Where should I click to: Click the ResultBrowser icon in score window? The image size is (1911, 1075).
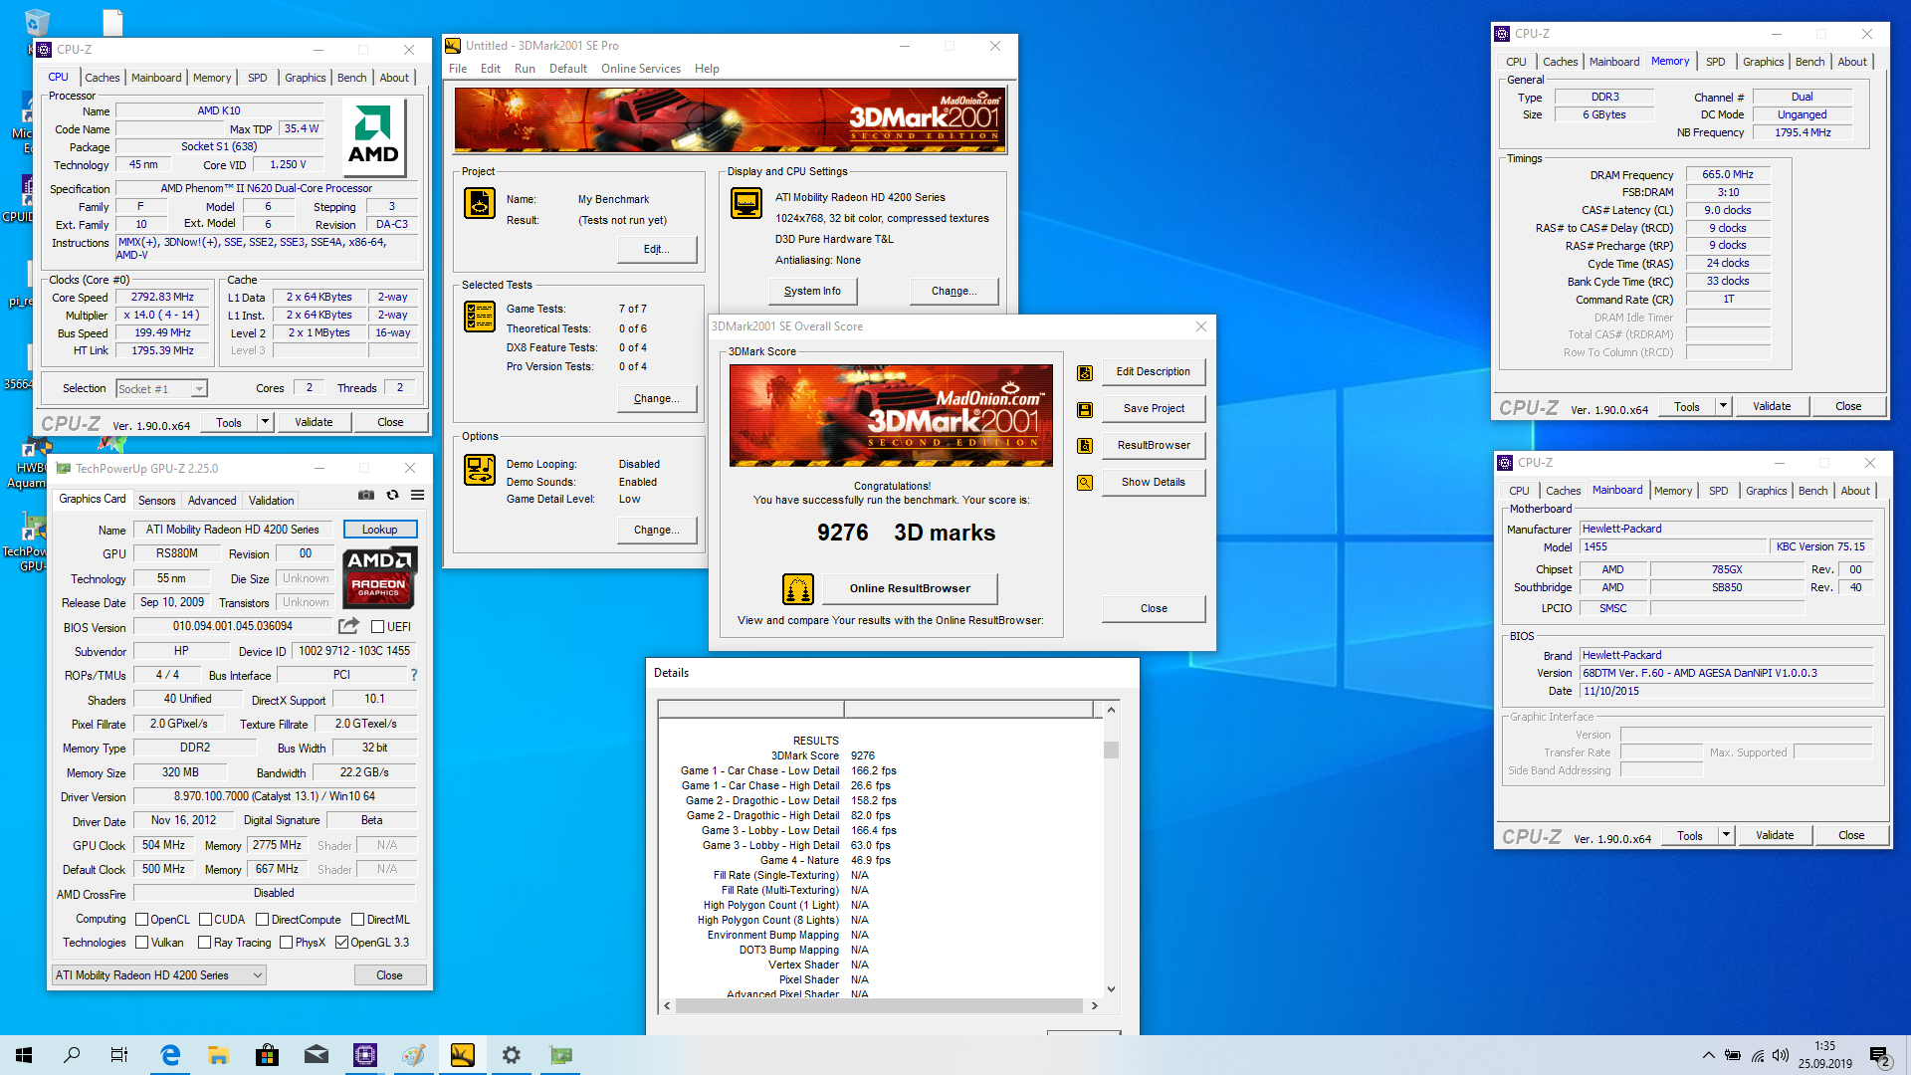click(1085, 446)
